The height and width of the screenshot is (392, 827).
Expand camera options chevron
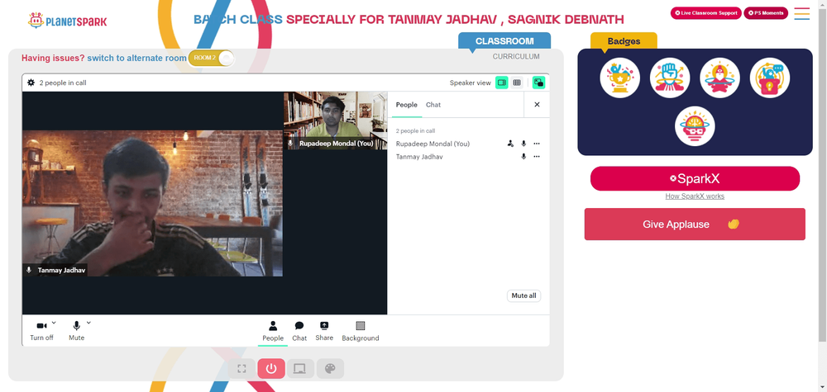coord(54,323)
